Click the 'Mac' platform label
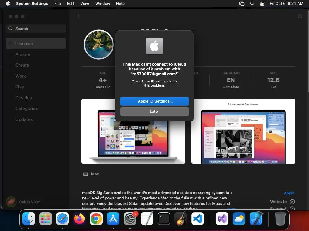309x231 pixels. (95, 174)
